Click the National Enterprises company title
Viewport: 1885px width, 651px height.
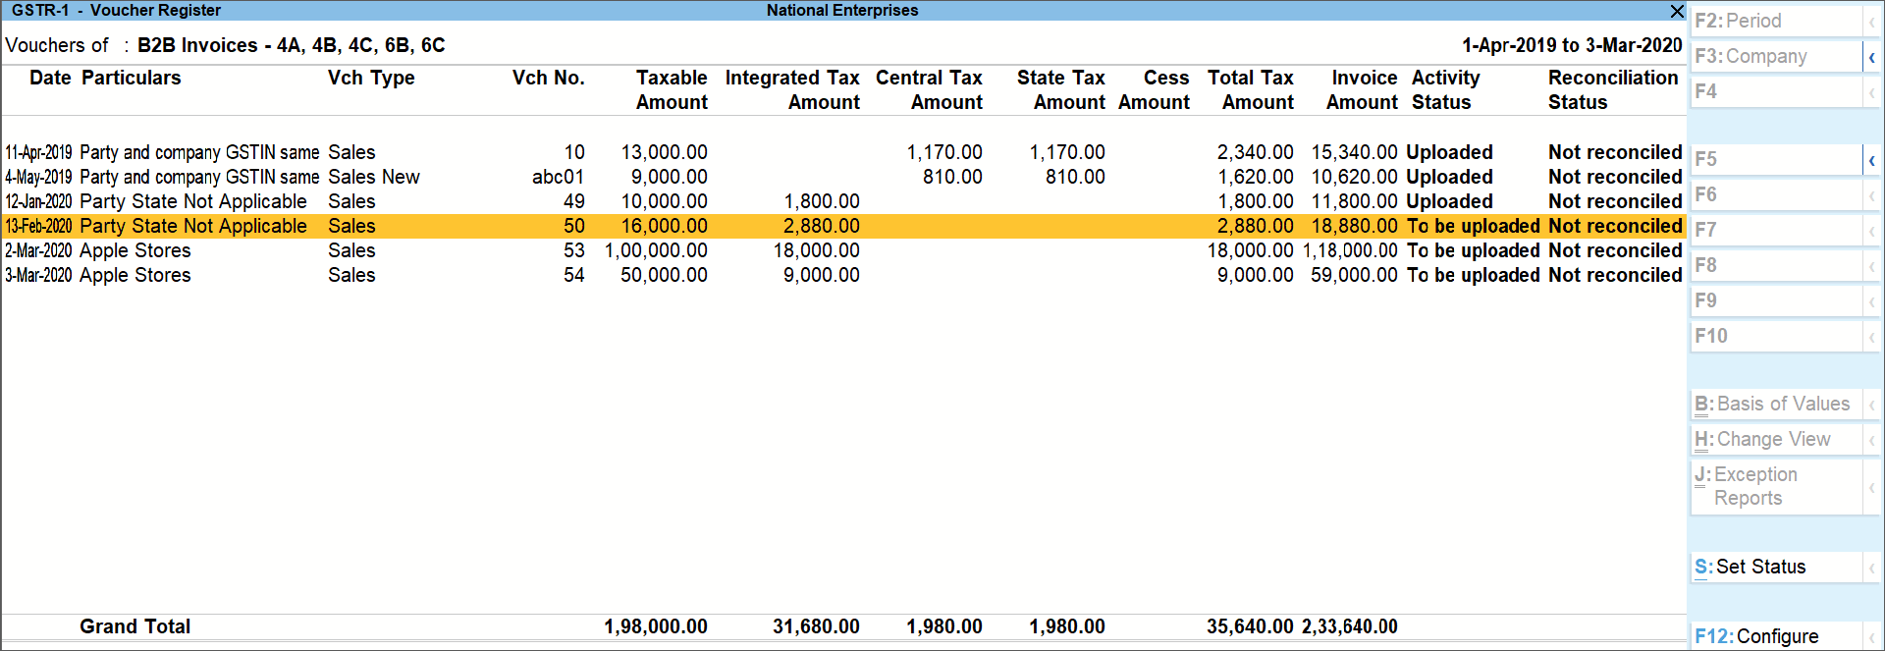point(842,10)
